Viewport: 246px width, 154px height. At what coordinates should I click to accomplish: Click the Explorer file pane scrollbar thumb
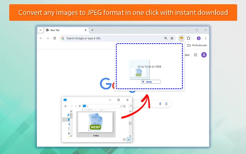pyautogui.click(x=130, y=123)
